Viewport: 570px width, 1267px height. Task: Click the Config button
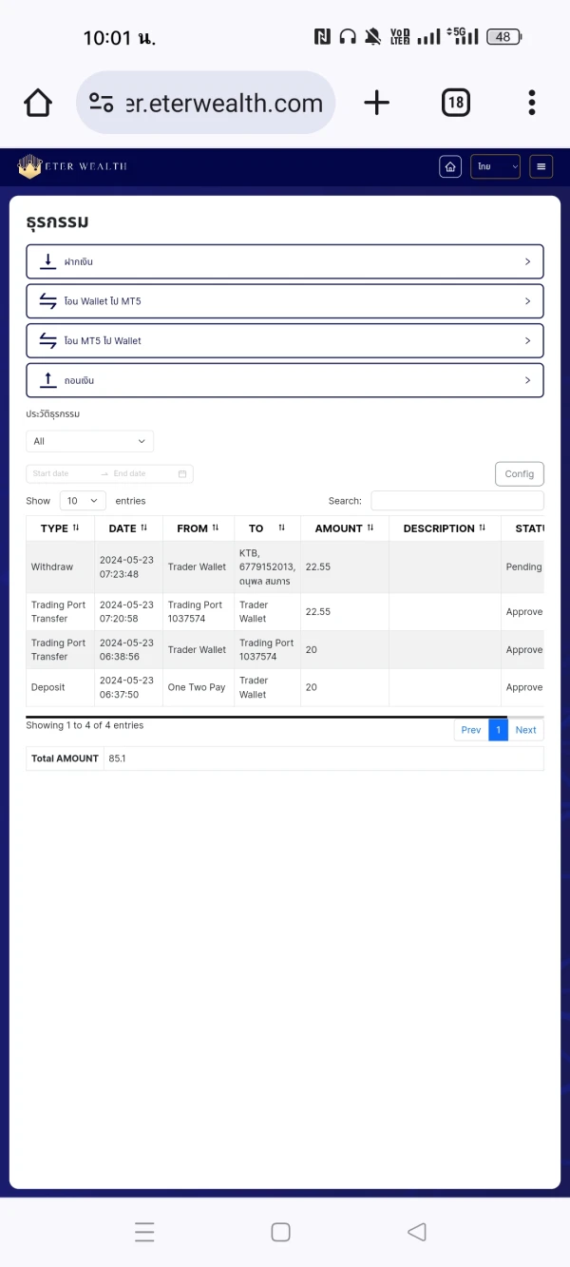(520, 473)
